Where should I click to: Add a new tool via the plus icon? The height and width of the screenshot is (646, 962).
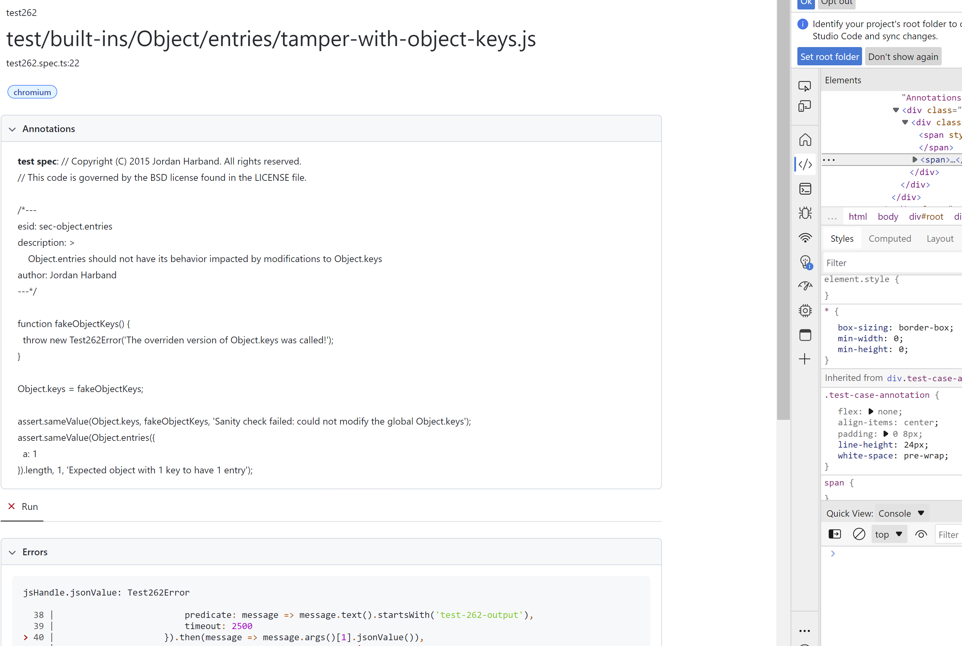point(805,359)
